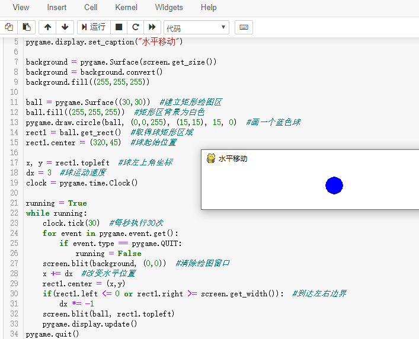The image size is (419, 339).
Task: Click the line 'running = True'
Action: [56, 203]
